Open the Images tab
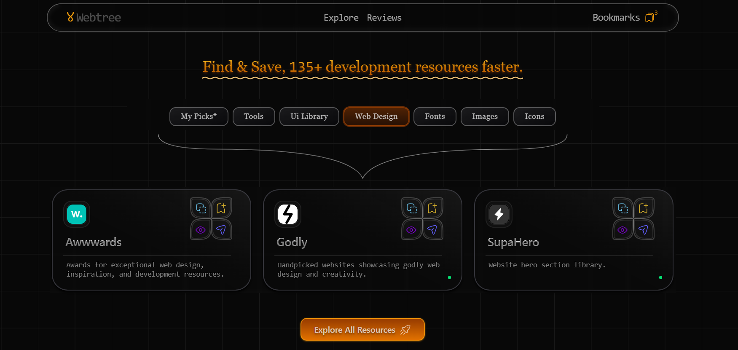The image size is (738, 350). click(485, 116)
